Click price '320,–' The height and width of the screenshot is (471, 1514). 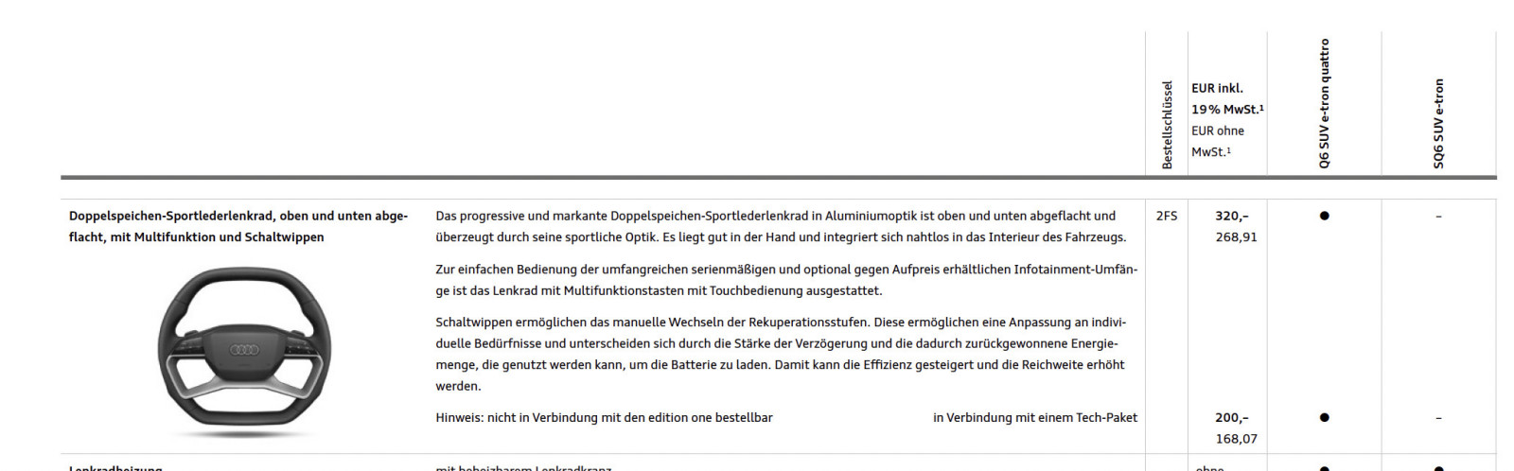[x=1232, y=216]
